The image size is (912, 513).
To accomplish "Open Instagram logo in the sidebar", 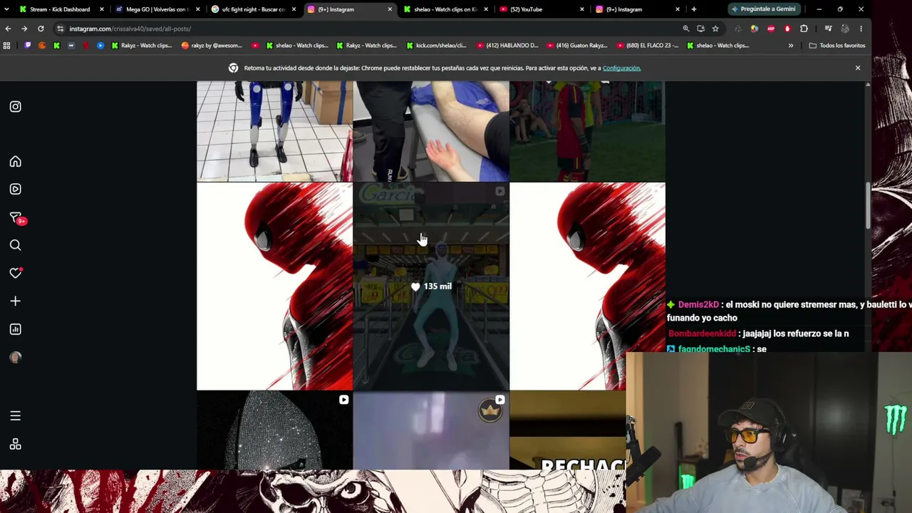I will 15,107.
